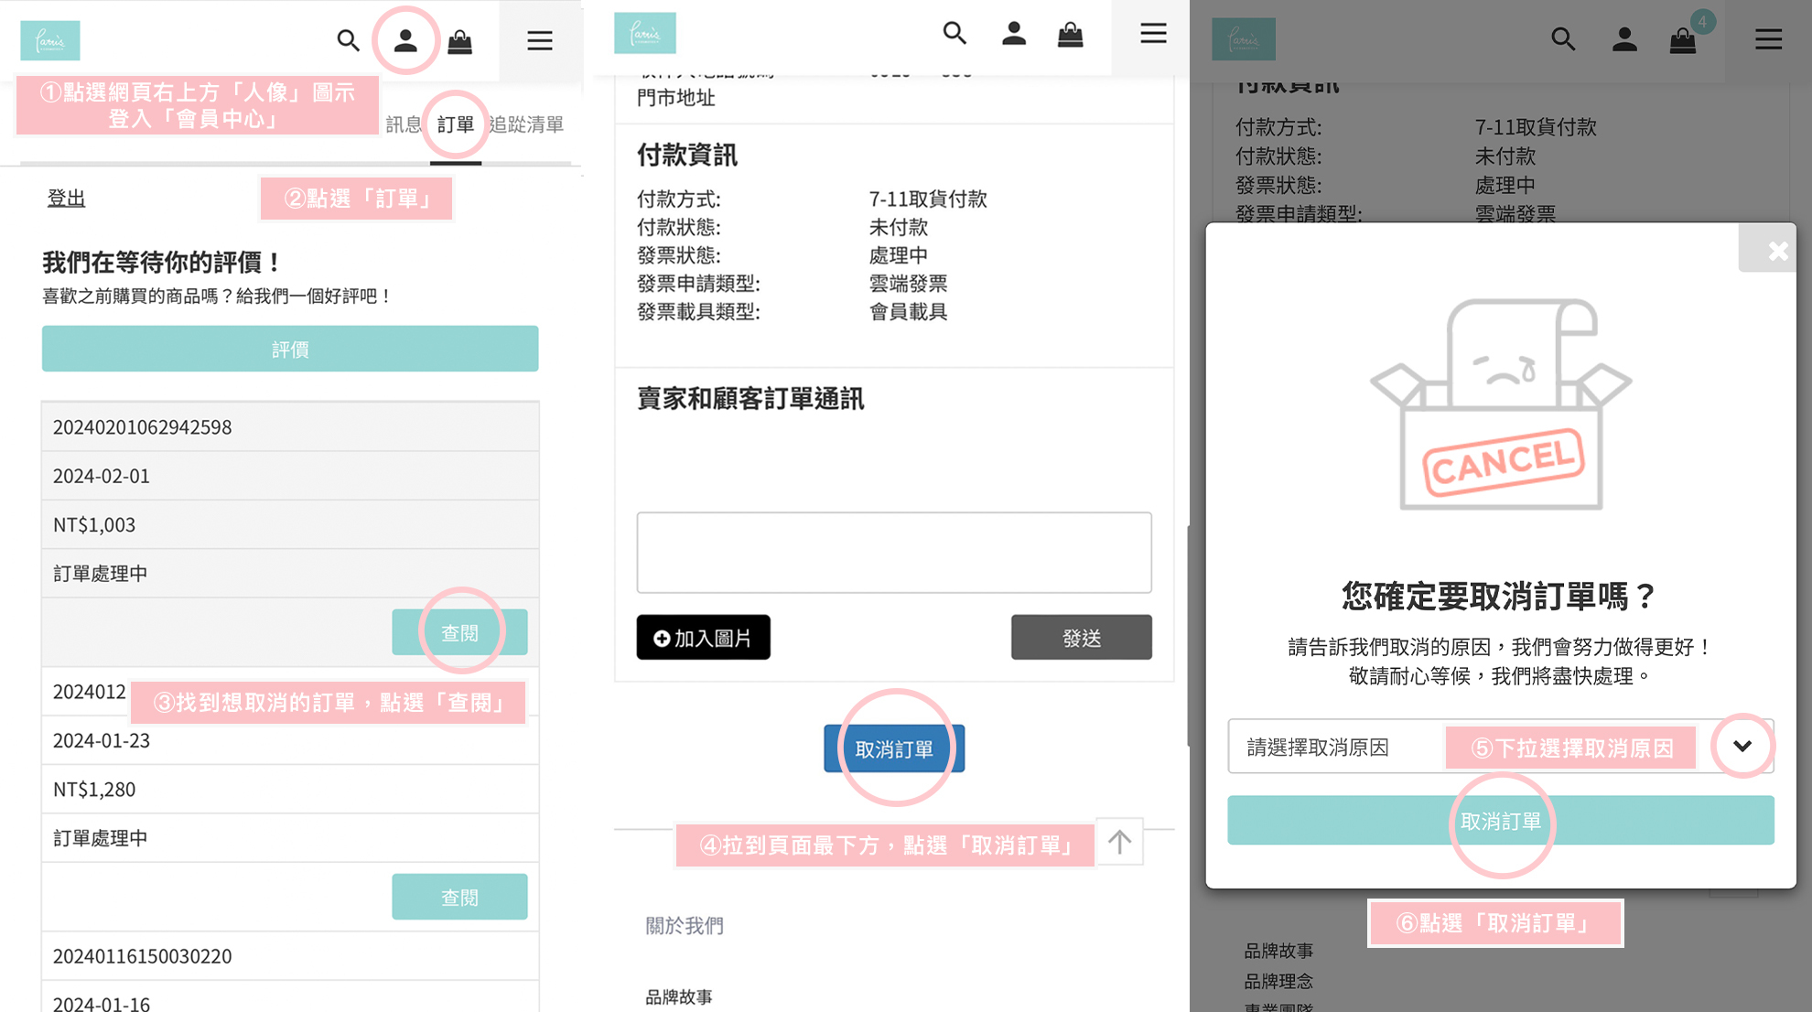The height and width of the screenshot is (1012, 1812).
Task: Open member center via circled person icon
Action: point(405,40)
